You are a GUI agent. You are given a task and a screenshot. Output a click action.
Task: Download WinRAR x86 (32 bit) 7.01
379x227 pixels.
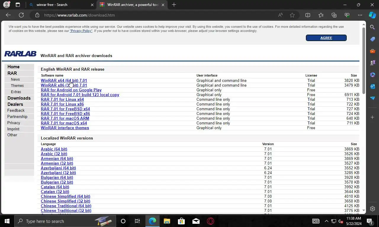64,85
